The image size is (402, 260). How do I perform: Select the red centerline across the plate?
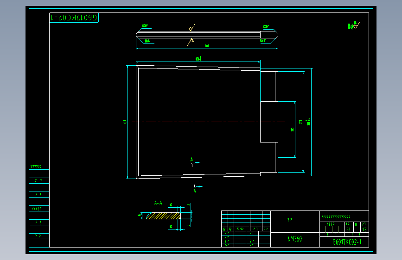208,122
